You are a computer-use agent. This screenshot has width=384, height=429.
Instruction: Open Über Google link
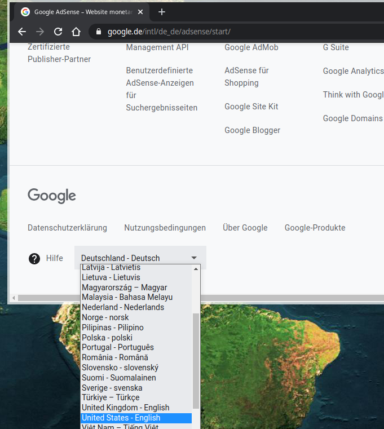(x=245, y=228)
